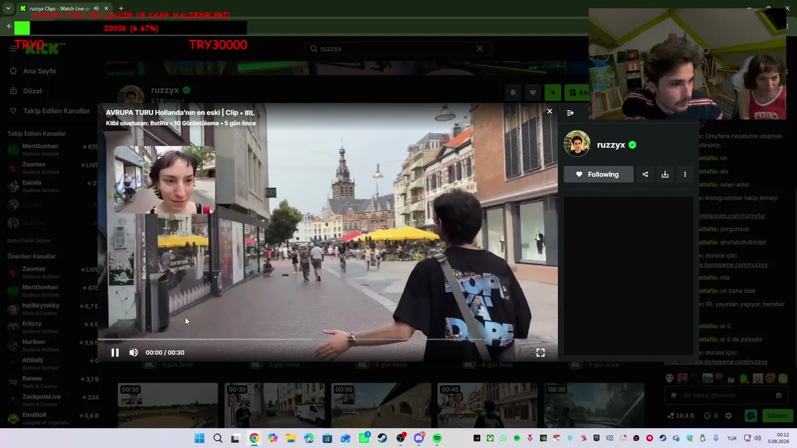797x448 pixels.
Task: Mute the clip with the speaker icon
Action: tap(133, 352)
